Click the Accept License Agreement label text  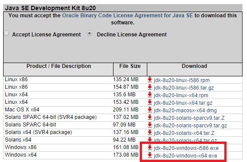[x=46, y=35]
